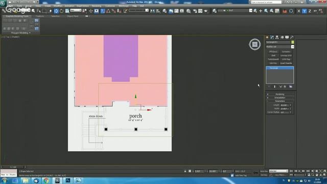Toggle Selection Lock in status bar
The width and height of the screenshot is (327, 184).
[185, 171]
